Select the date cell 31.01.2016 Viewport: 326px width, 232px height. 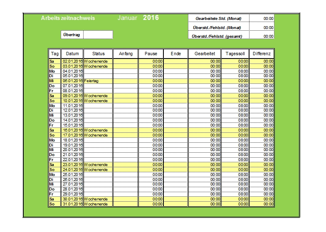(x=72, y=204)
